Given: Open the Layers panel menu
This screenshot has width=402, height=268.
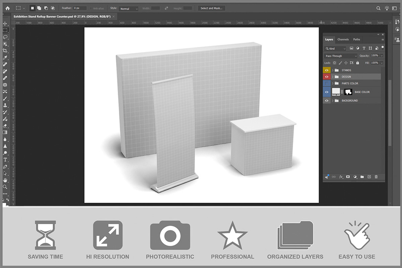Looking at the screenshot, I should tap(383, 40).
